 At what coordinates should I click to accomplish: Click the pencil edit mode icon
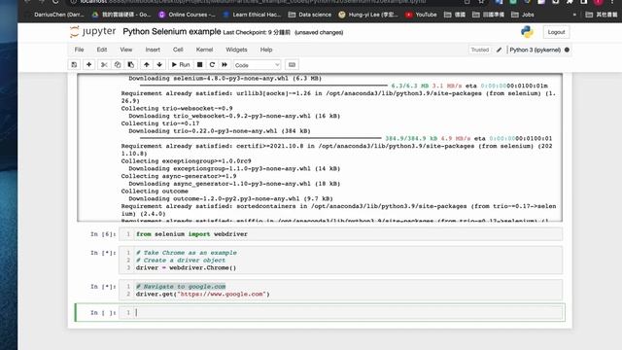click(499, 50)
